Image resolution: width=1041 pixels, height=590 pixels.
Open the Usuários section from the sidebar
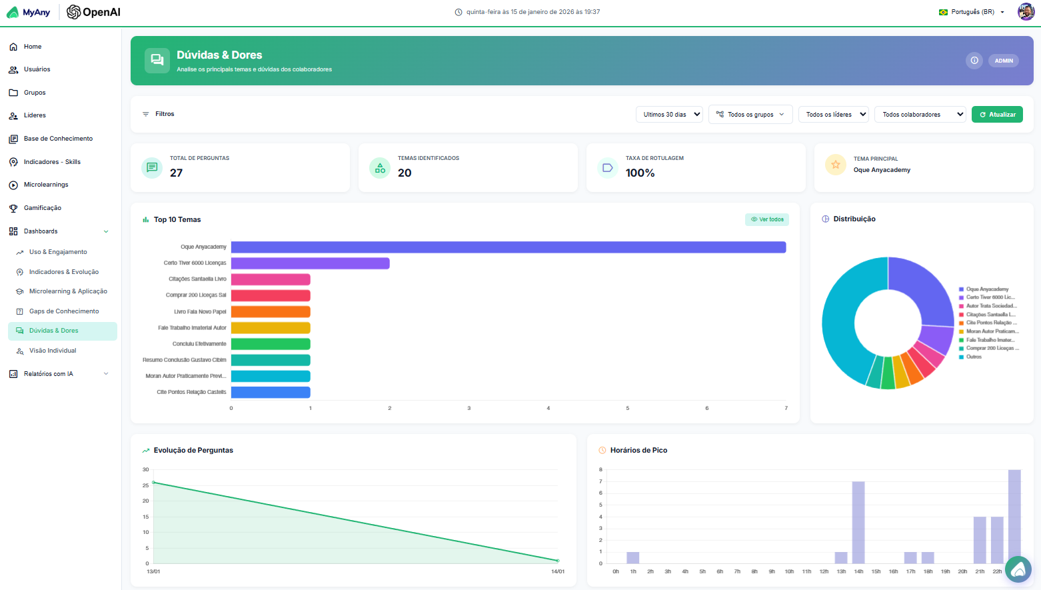12,69
